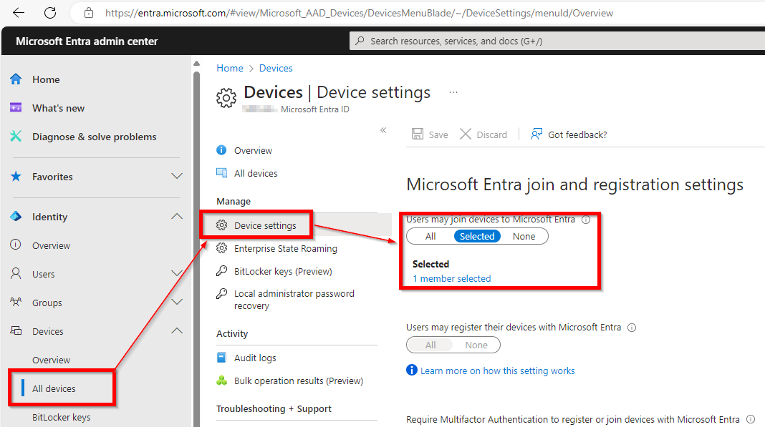Select BitLocker keys in the left sidebar
Image resolution: width=765 pixels, height=427 pixels.
pos(62,417)
